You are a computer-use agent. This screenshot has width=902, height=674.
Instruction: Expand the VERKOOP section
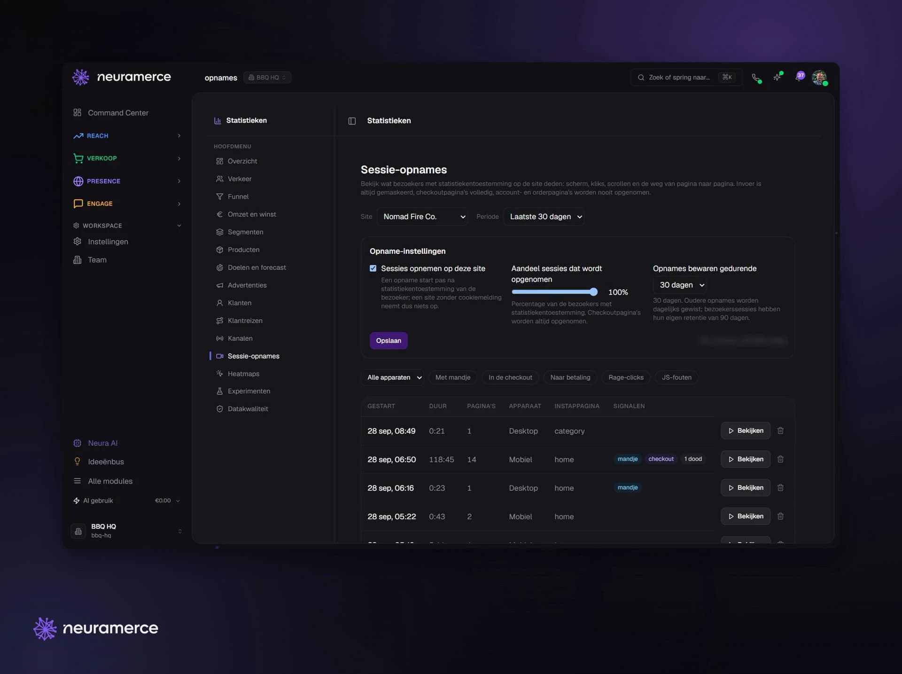(127, 158)
